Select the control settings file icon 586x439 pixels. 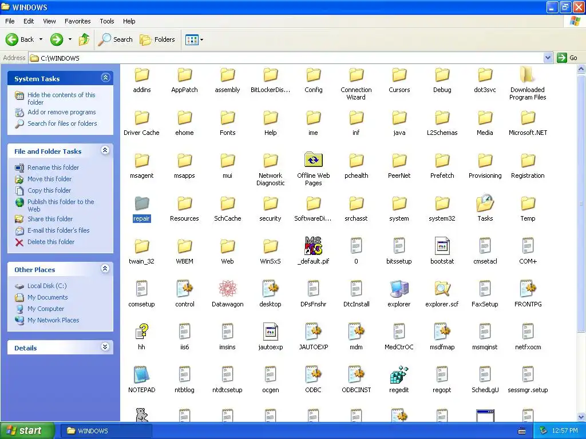coord(185,289)
